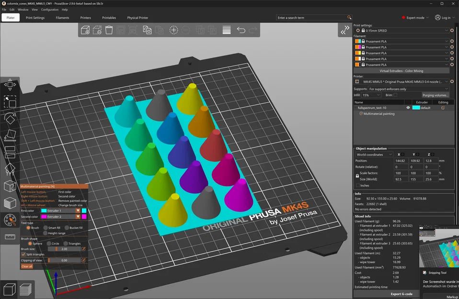Open the Second color Extruder 2 dropdown
This screenshot has width=459, height=299.
click(60, 217)
